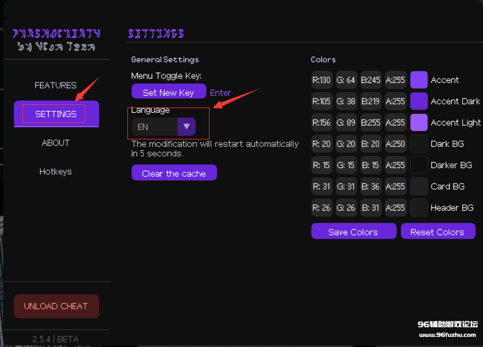Click the EN language selection field
Viewport: 483px width, 347px height.
tap(154, 127)
